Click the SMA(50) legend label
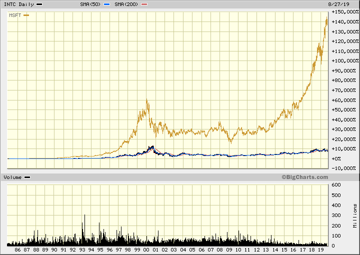Image resolution: width=360 pixels, height=255 pixels. [90, 4]
